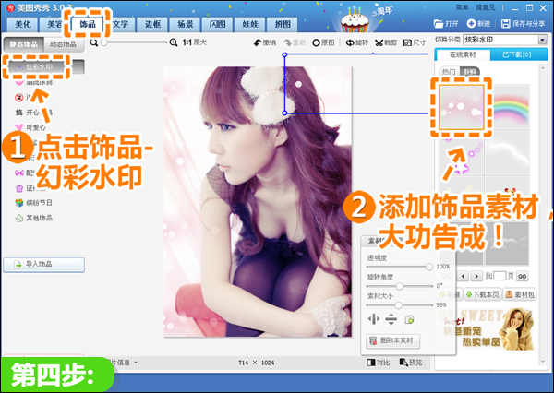Click the 裁剪 crop tool
The width and height of the screenshot is (554, 393).
pyautogui.click(x=386, y=42)
